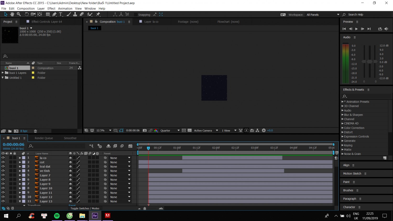This screenshot has width=393, height=221.
Task: Switch to the Render Queue tab
Action: tap(44, 138)
